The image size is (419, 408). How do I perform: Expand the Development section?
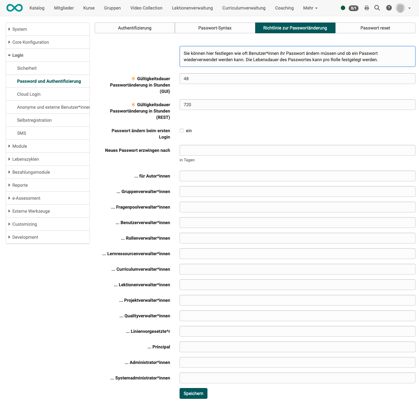point(48,237)
